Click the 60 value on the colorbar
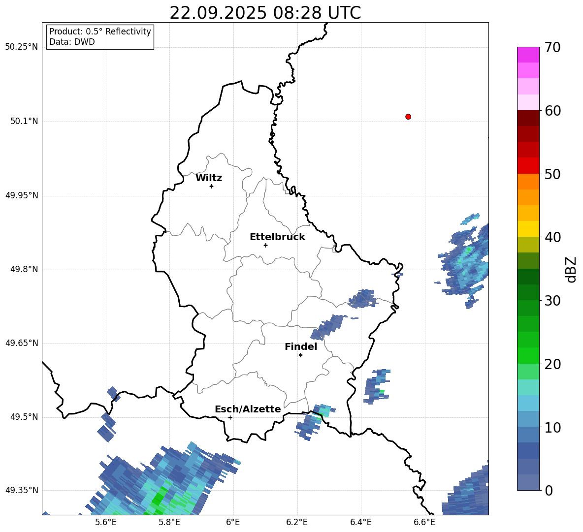 (x=552, y=111)
